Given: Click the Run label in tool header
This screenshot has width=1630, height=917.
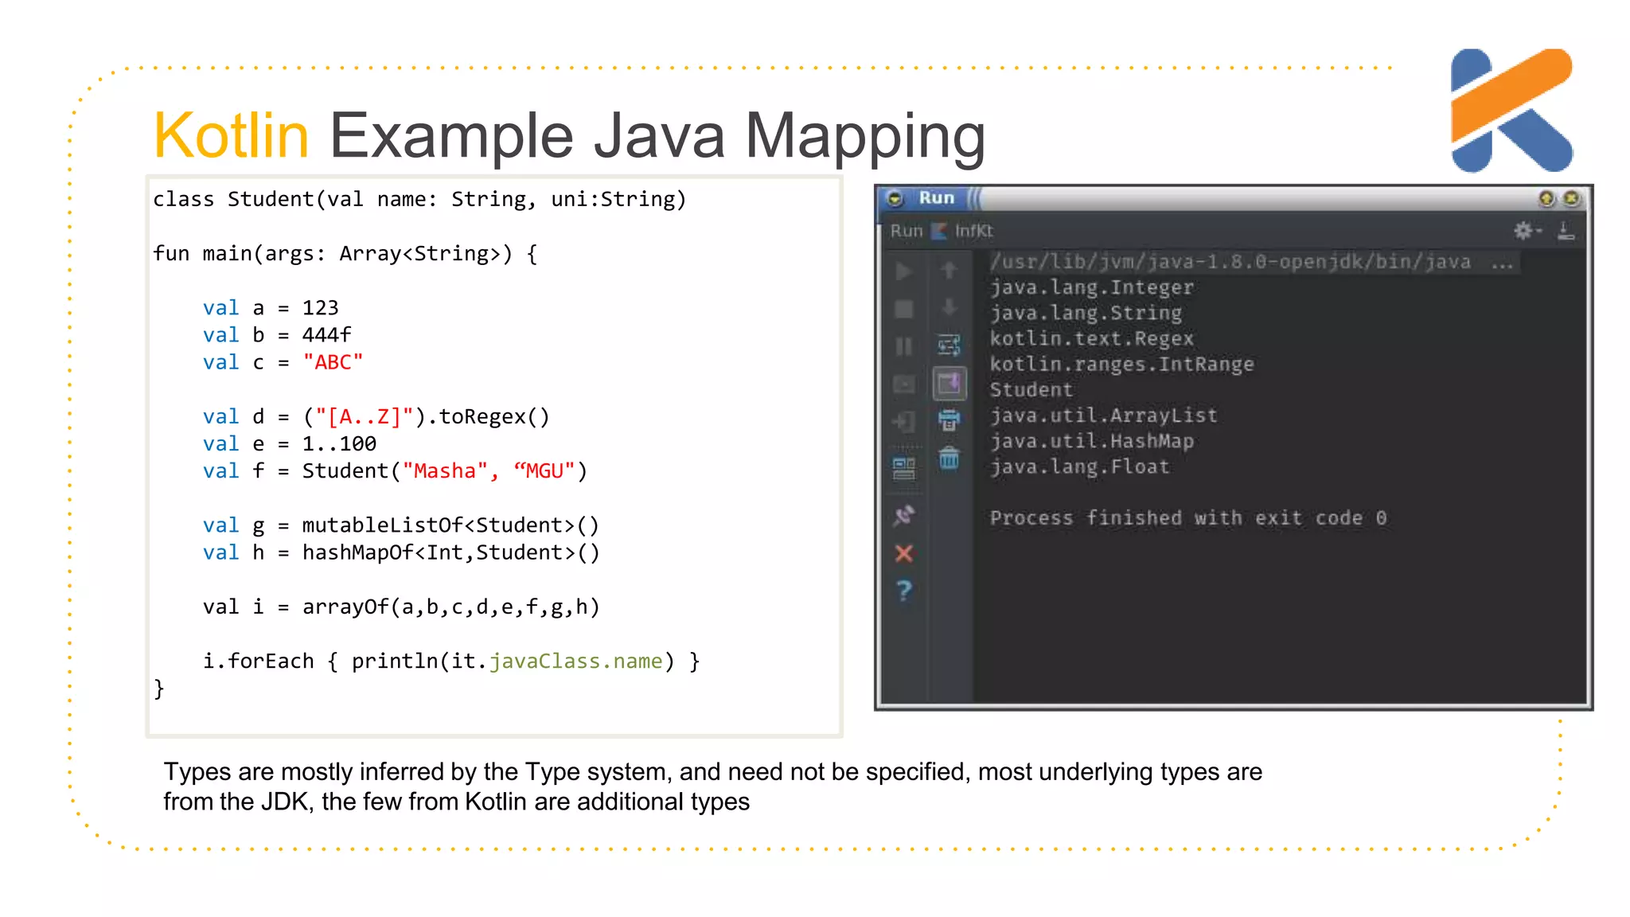Looking at the screenshot, I should click(x=906, y=231).
